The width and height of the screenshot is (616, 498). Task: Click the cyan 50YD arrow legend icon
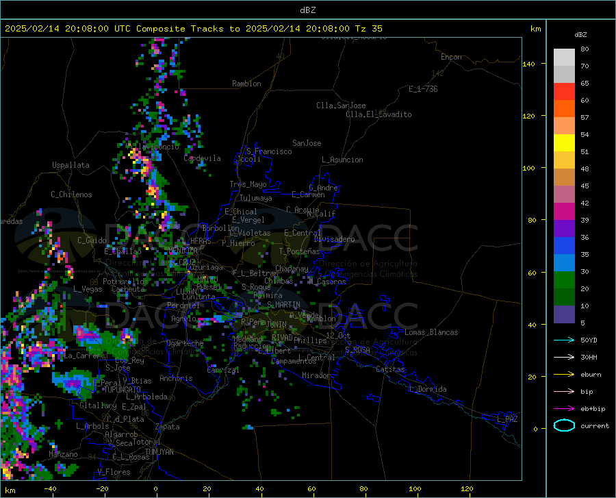564,340
